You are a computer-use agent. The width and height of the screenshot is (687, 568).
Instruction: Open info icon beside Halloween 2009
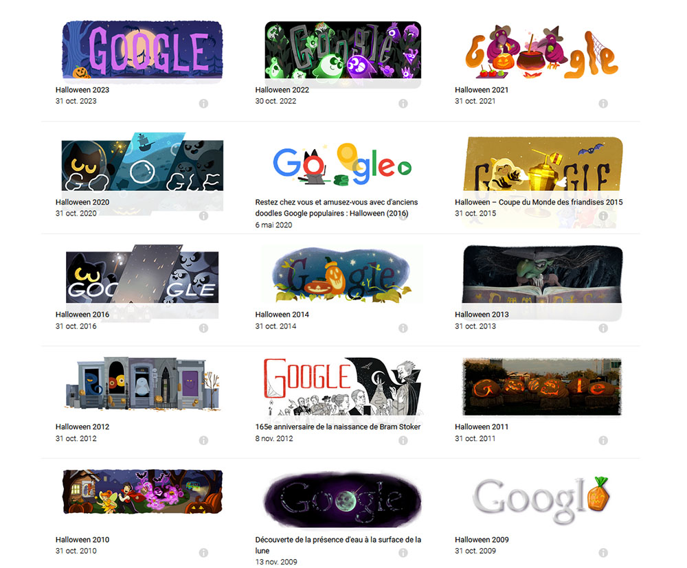coord(603,553)
